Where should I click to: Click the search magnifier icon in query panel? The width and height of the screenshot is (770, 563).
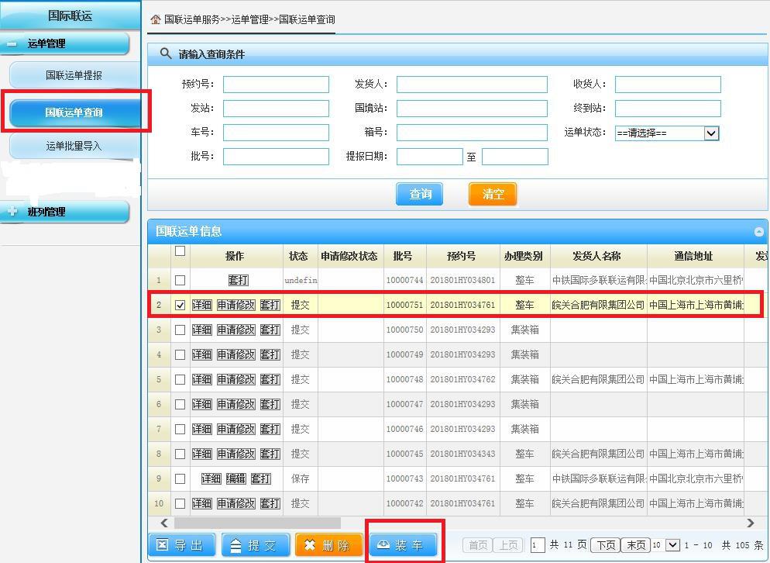pyautogui.click(x=165, y=54)
